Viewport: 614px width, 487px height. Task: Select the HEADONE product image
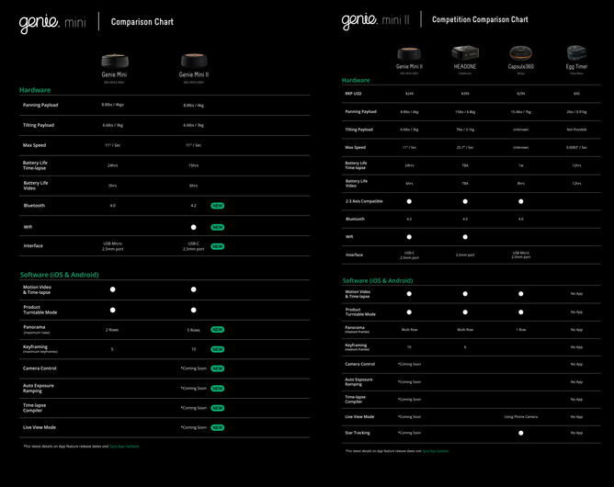click(x=465, y=53)
